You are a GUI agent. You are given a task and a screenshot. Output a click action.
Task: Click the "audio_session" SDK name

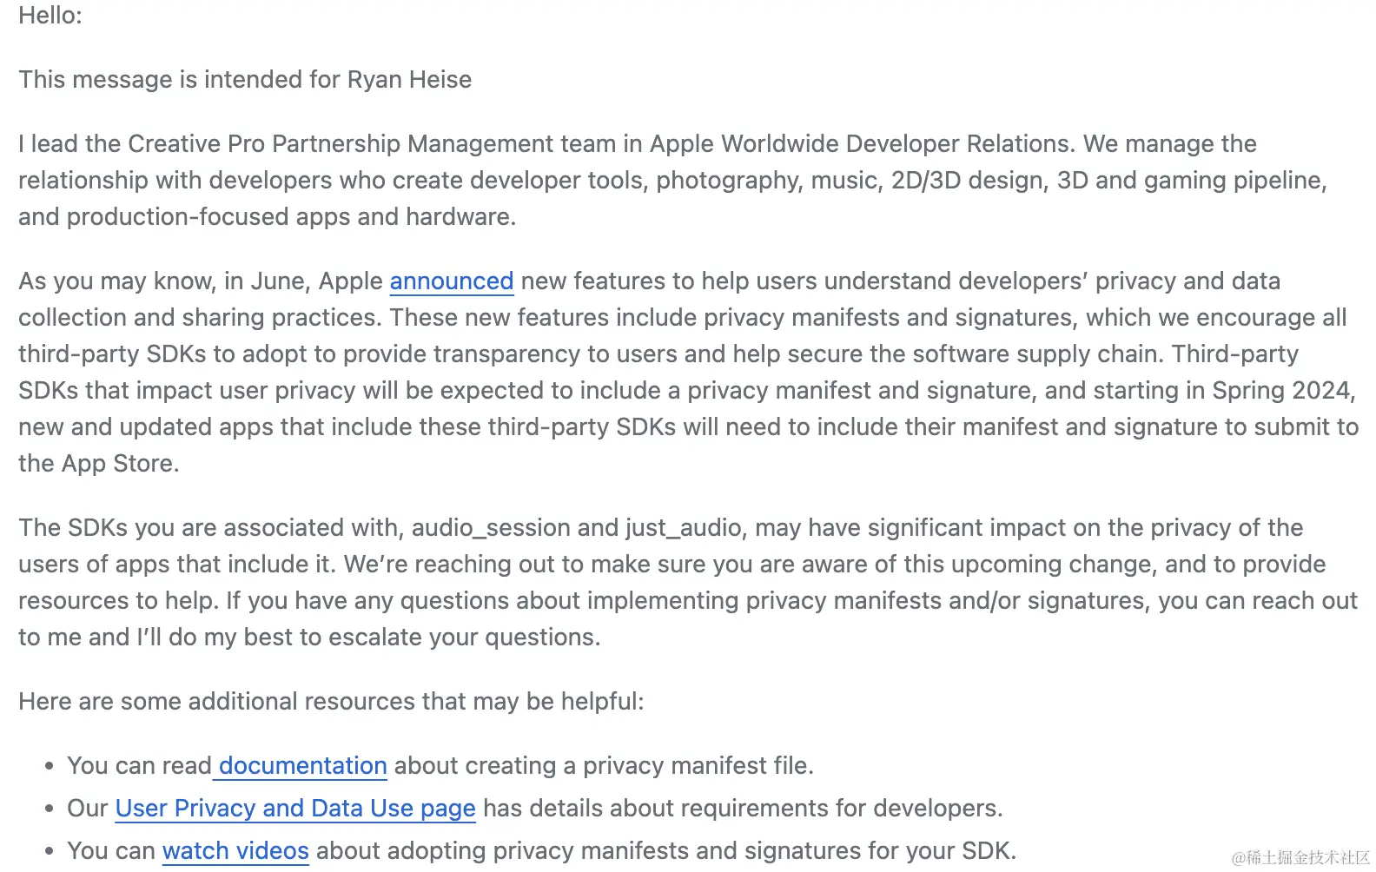pos(491,528)
